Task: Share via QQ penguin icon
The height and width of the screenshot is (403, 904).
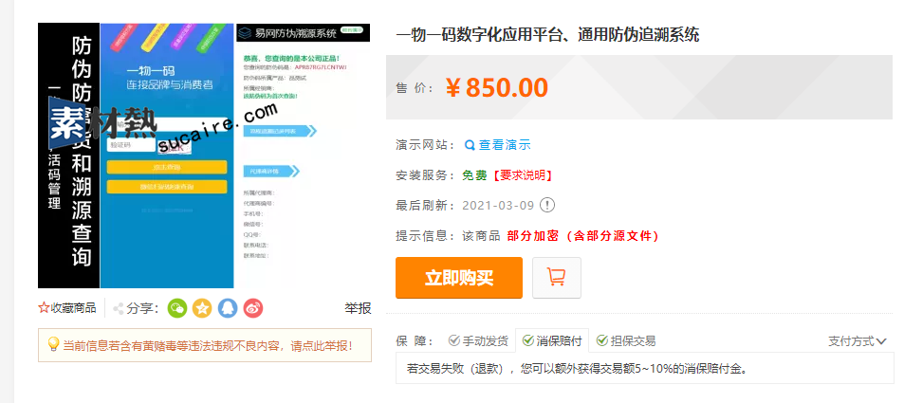Action: [x=228, y=308]
